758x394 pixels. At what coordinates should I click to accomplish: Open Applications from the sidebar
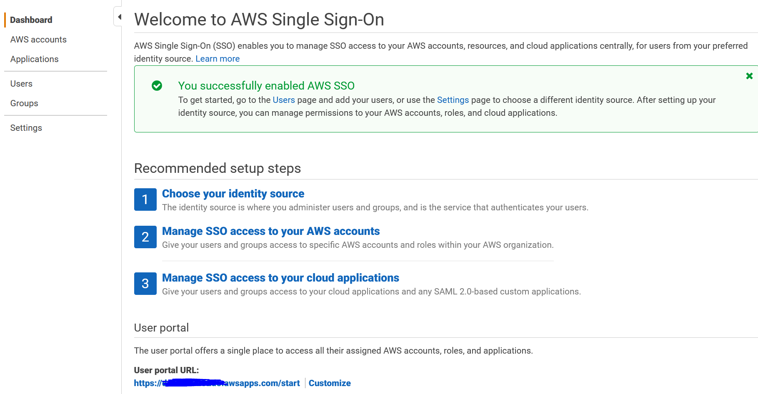coord(34,59)
